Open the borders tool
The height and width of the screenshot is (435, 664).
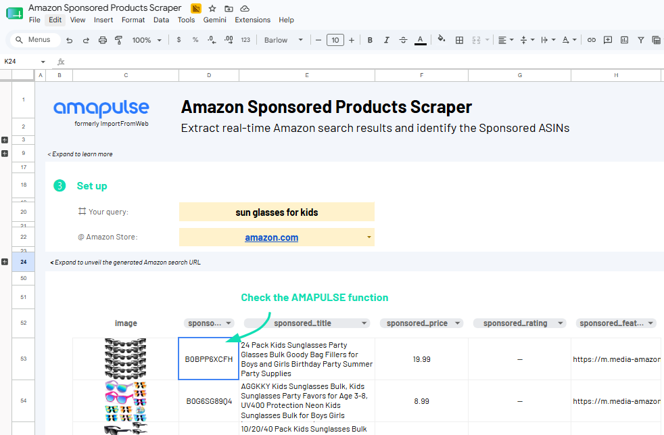click(x=459, y=40)
